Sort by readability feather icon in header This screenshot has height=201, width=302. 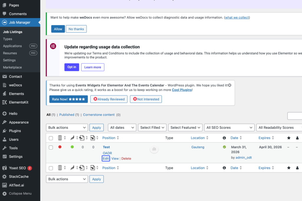coord(72,138)
